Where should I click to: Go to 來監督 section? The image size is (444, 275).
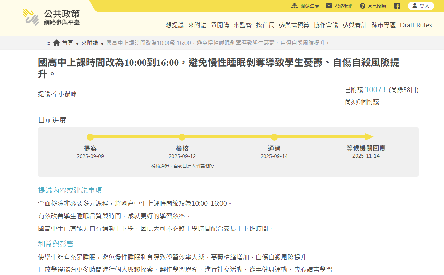pos(242,25)
